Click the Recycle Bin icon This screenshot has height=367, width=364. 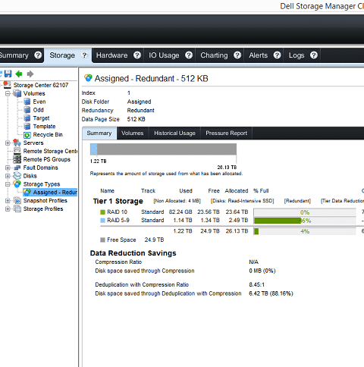[27, 135]
